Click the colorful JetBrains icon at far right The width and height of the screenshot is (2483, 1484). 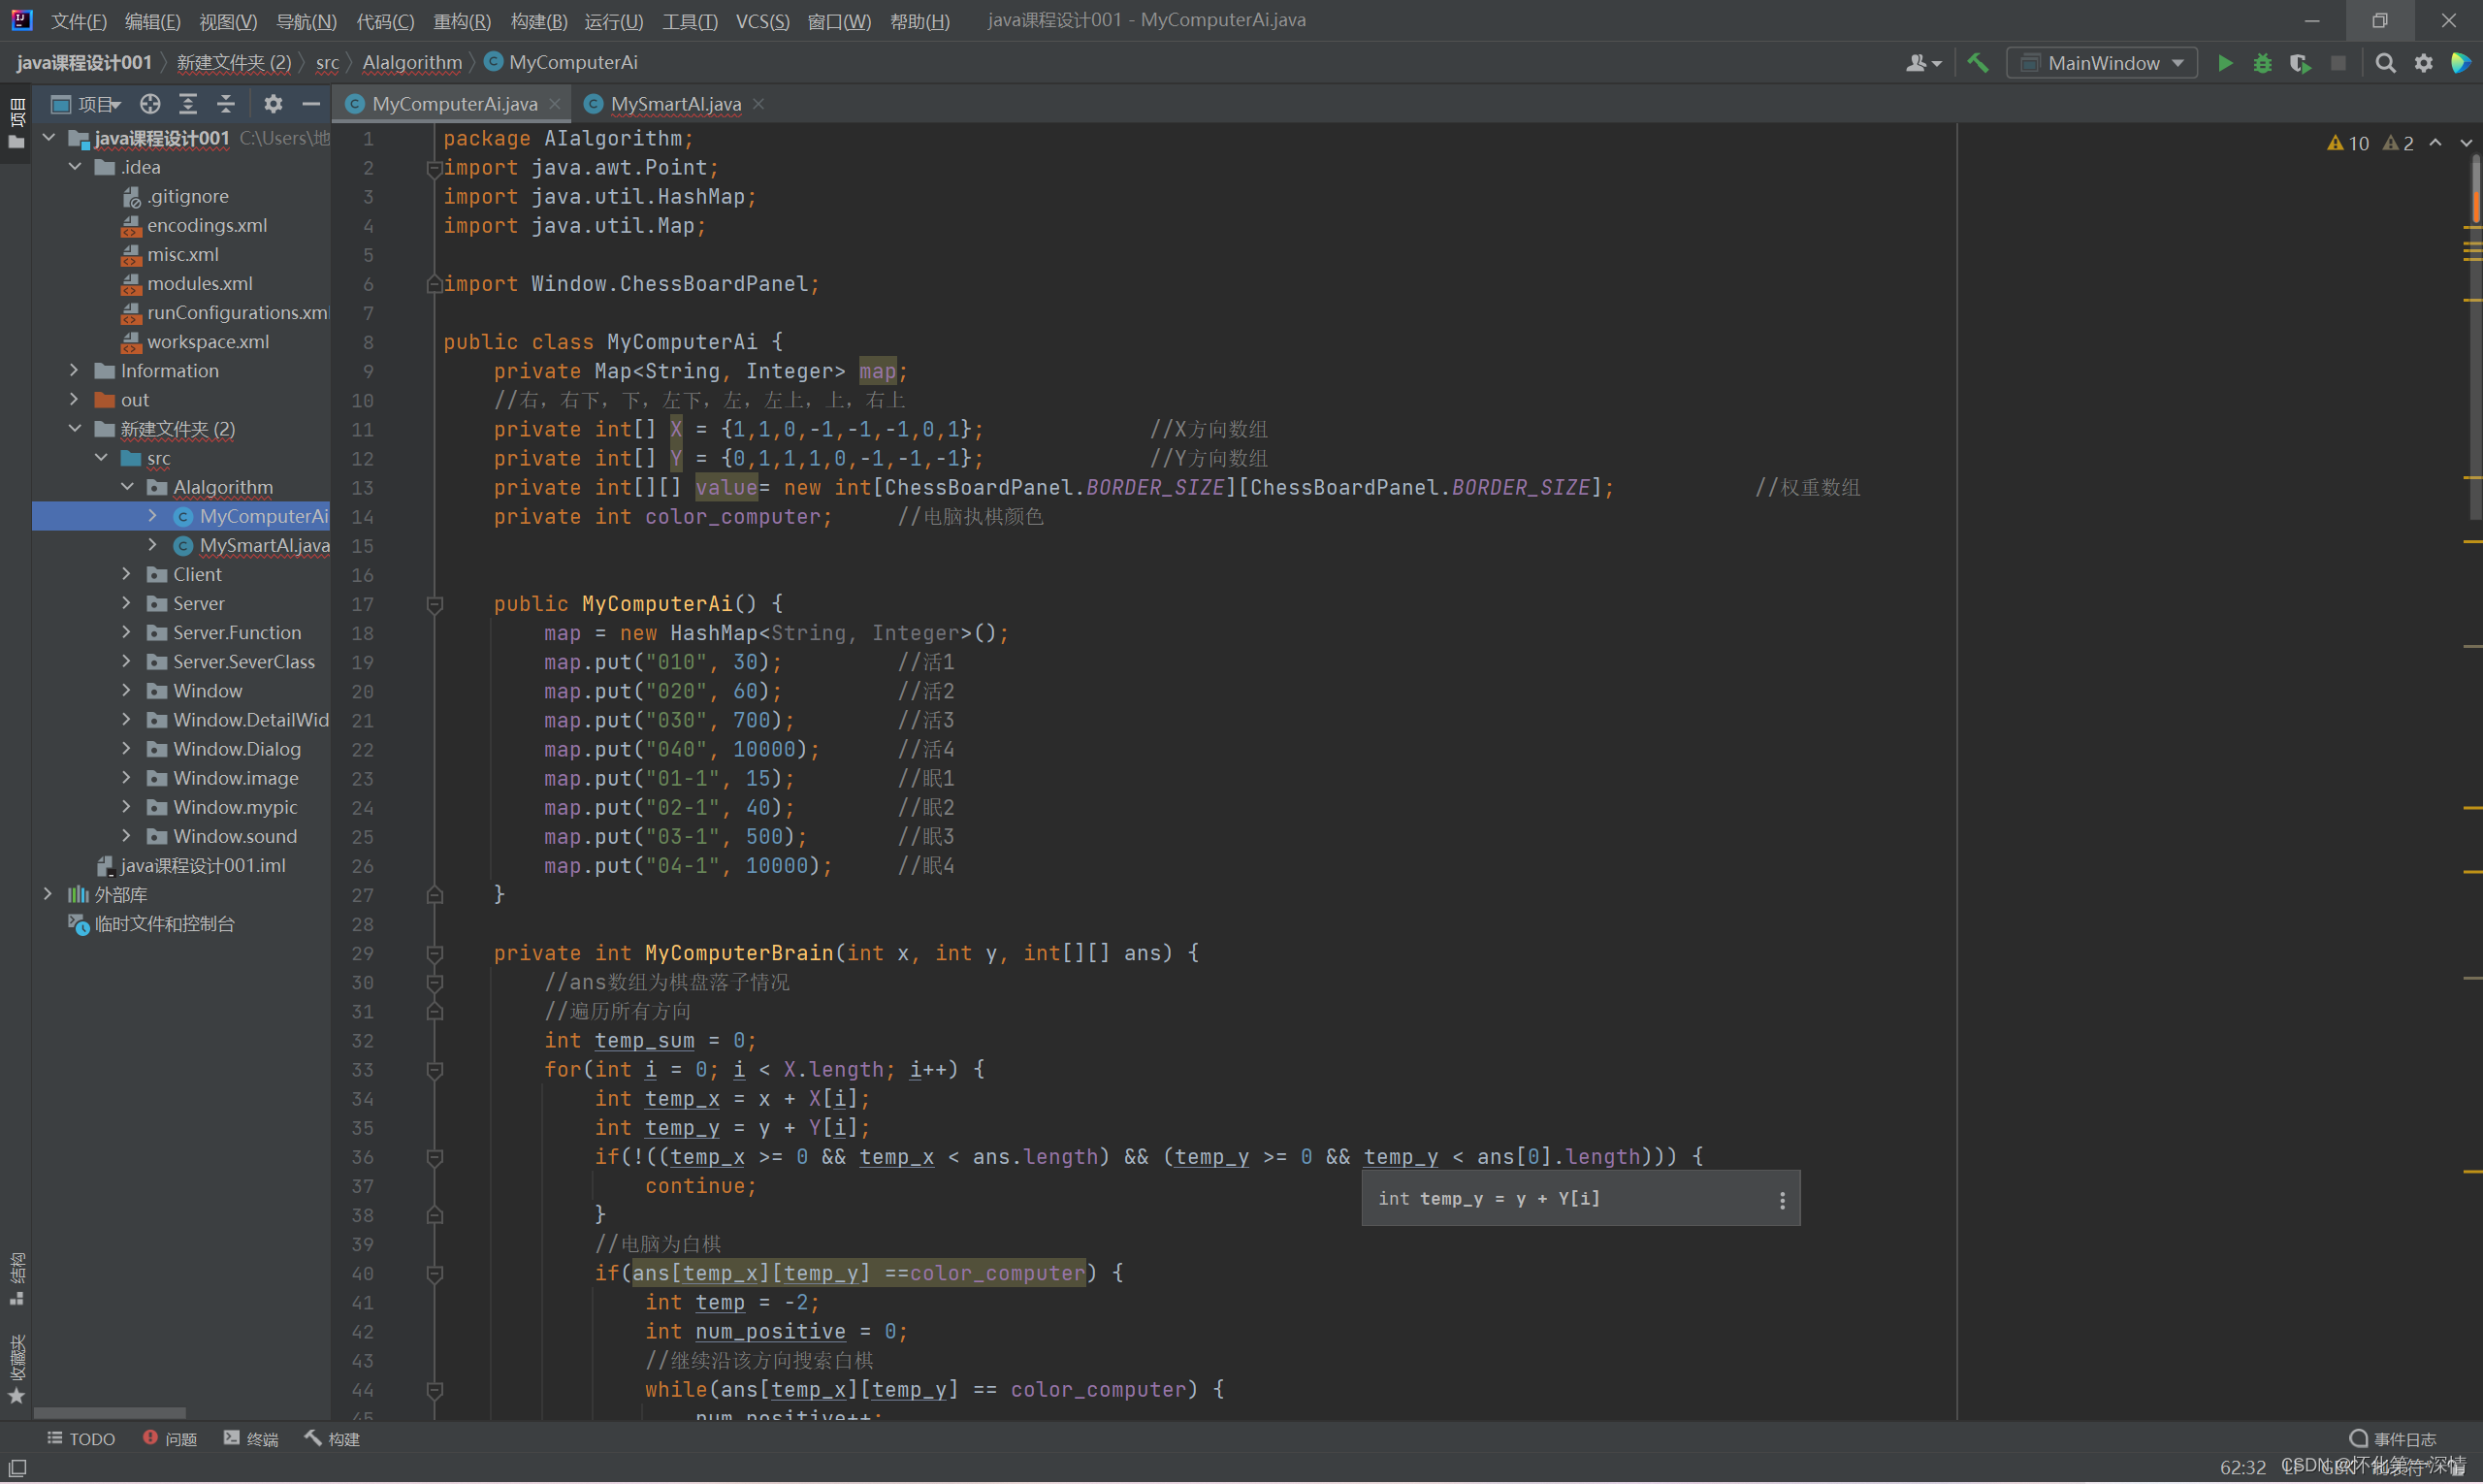2460,63
